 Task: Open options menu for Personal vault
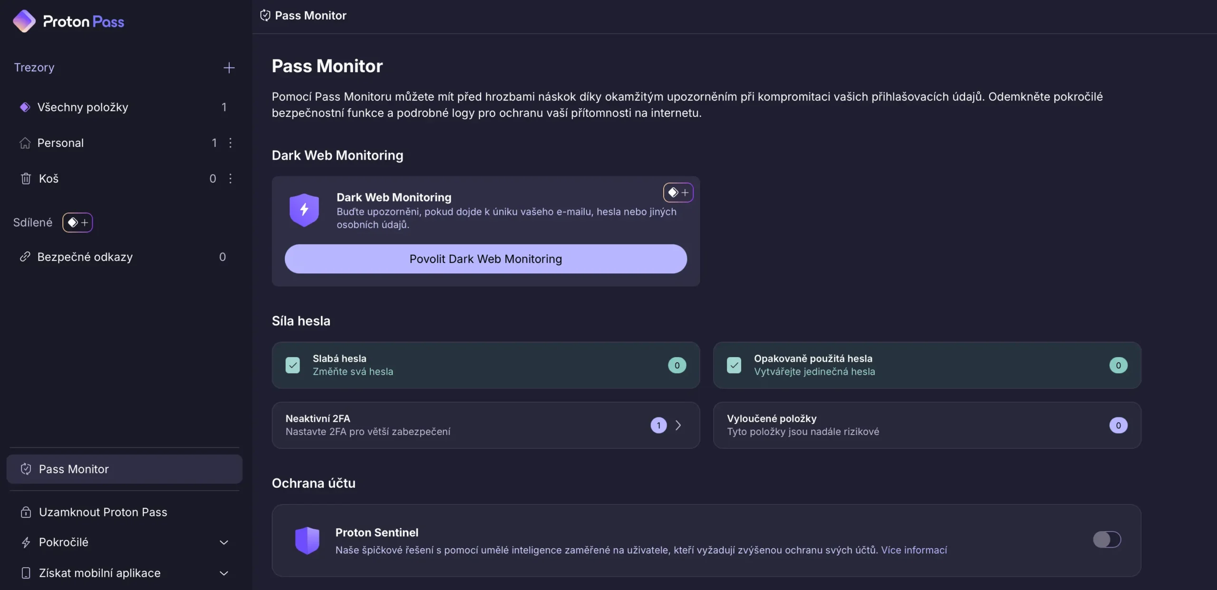230,143
